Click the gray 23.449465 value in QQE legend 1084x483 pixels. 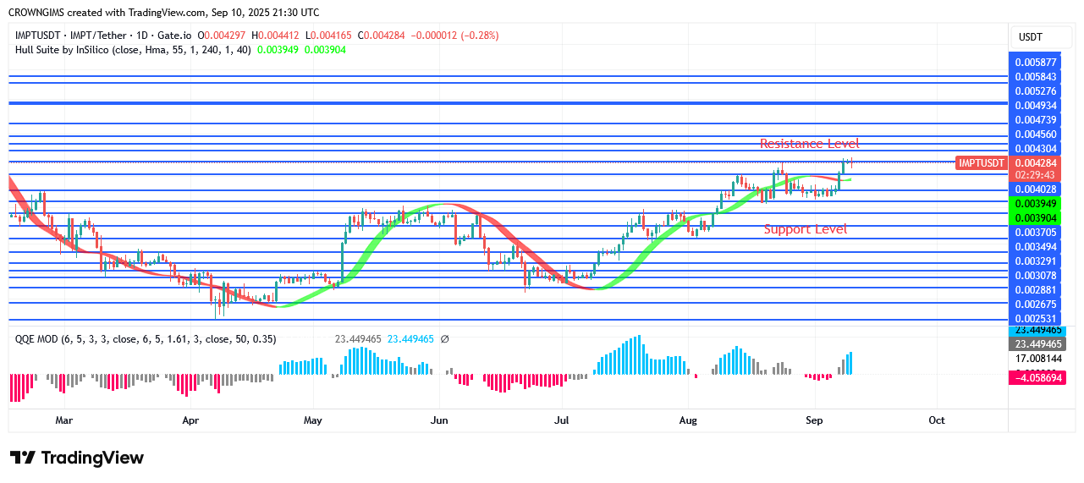[x=358, y=339]
